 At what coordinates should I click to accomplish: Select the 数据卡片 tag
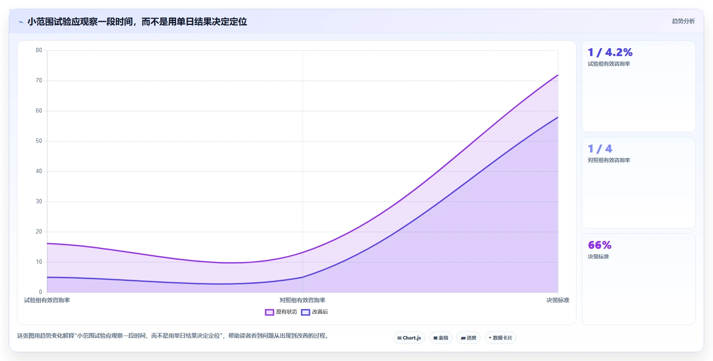(x=501, y=338)
